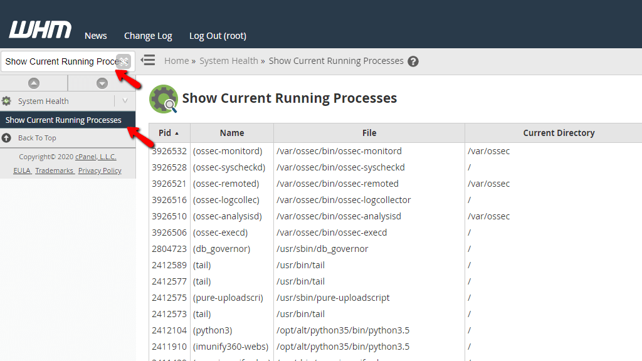Click inside the search input field
The width and height of the screenshot is (642, 361).
tap(56, 61)
